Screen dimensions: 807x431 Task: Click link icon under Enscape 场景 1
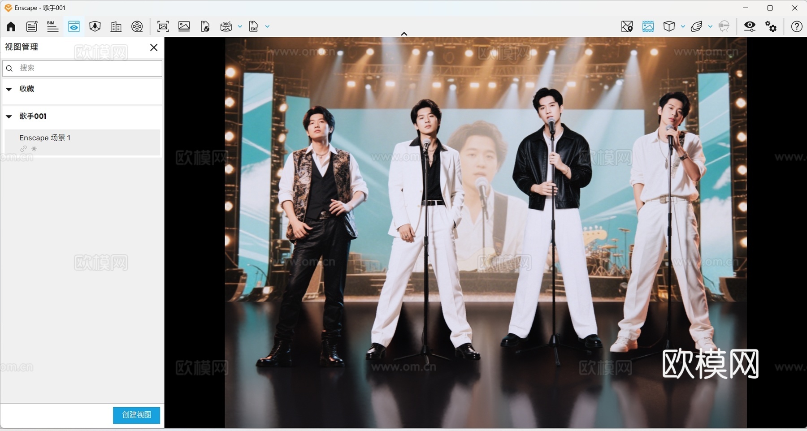coord(23,149)
